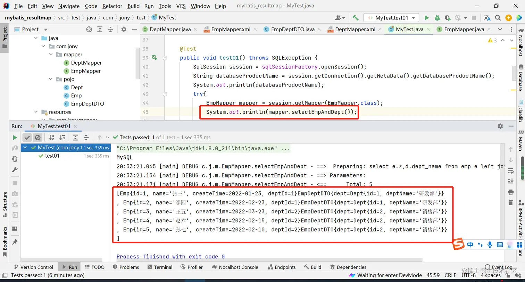Locate current file in the Project panel
The height and width of the screenshot is (282, 525).
tap(89, 30)
